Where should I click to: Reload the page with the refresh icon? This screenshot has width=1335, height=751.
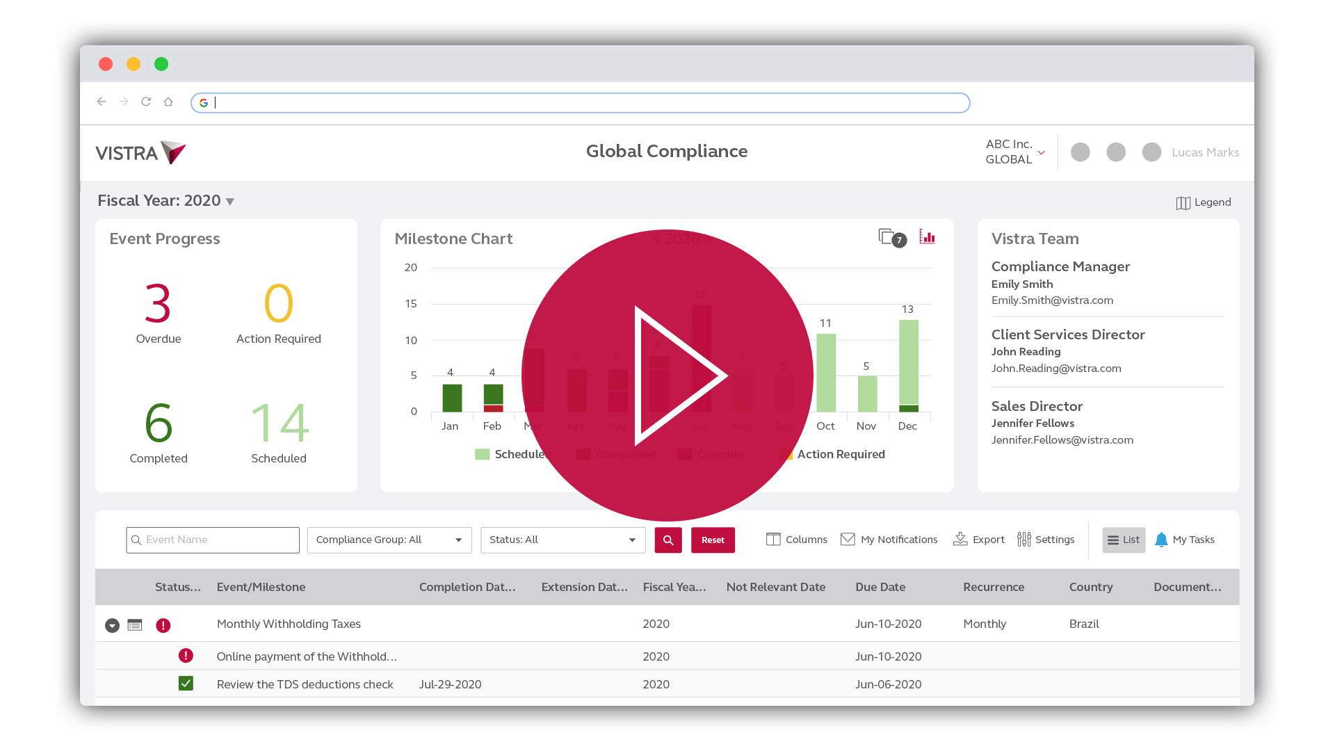[146, 102]
